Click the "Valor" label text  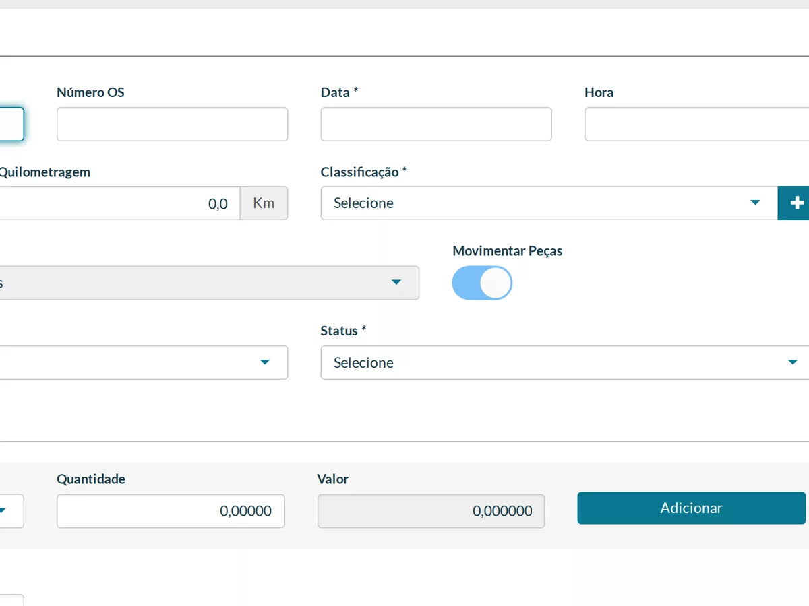pos(333,479)
